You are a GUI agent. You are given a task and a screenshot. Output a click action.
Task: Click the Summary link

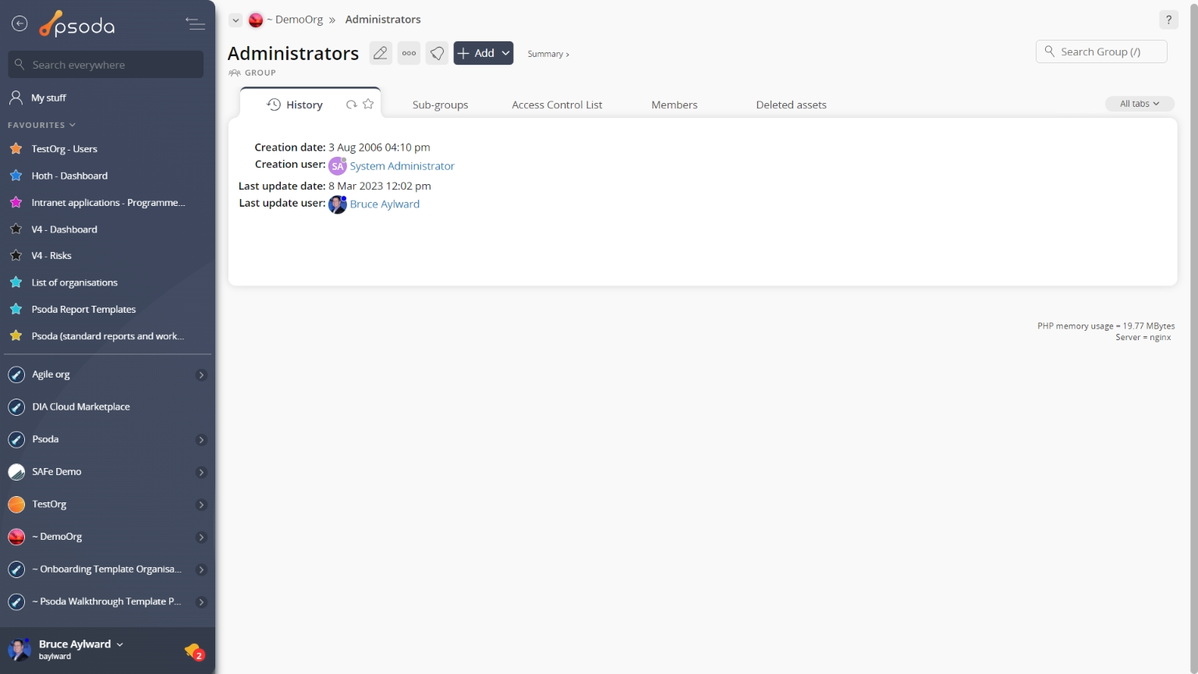[x=548, y=54]
